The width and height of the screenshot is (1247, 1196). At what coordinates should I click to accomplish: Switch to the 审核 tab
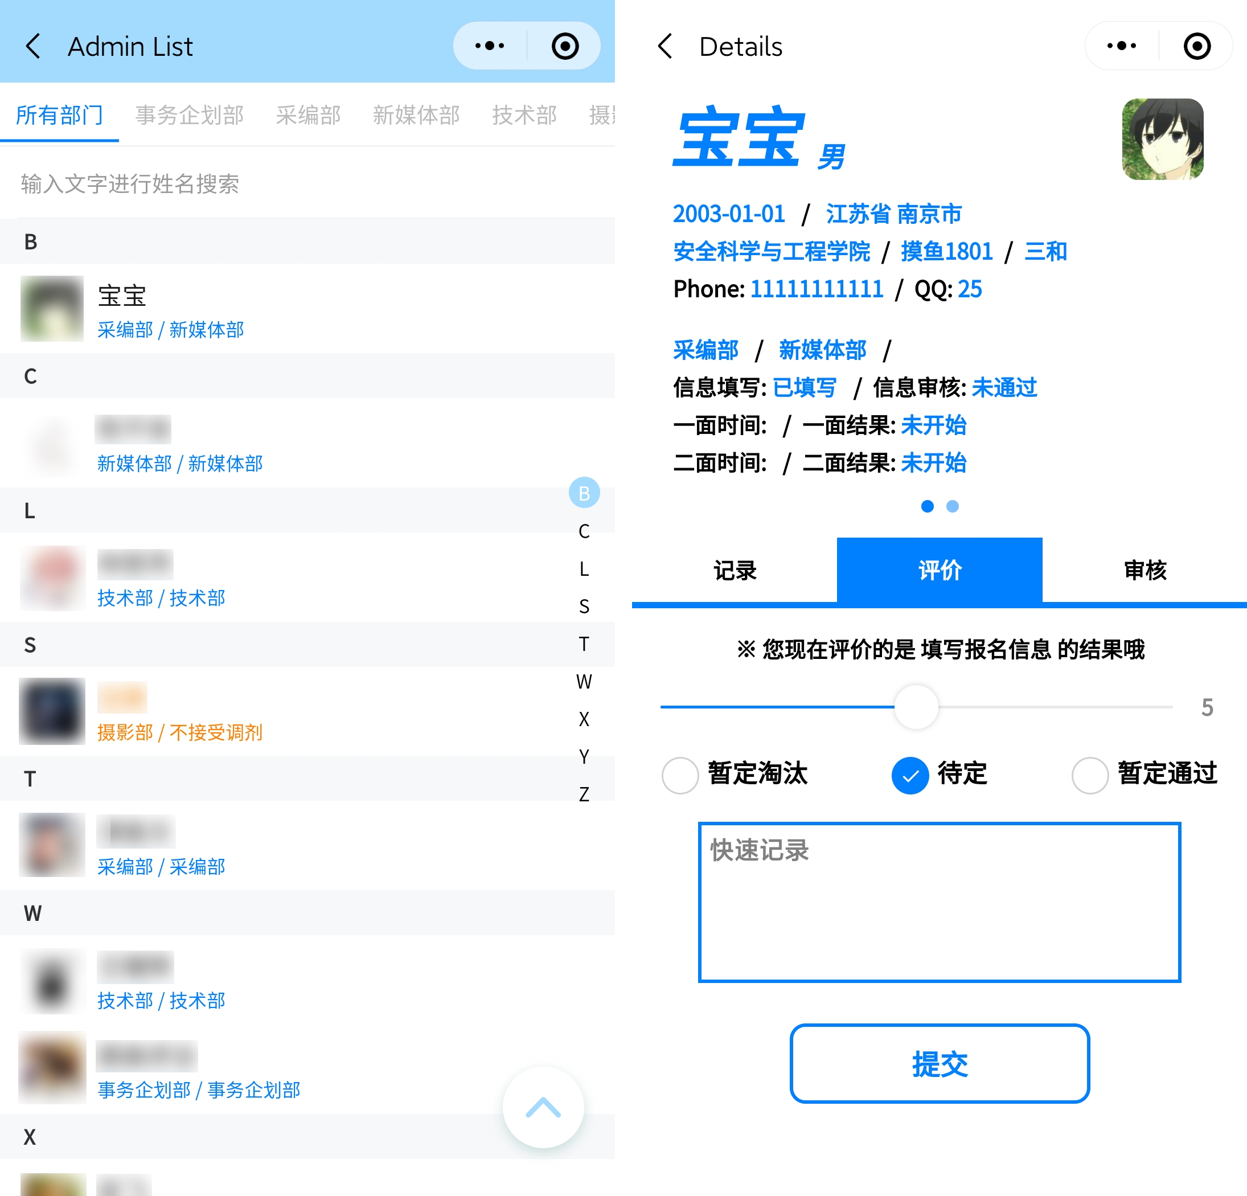(1145, 570)
